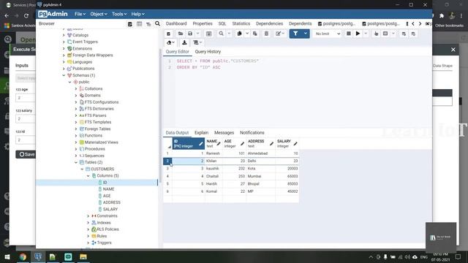Open File Explorer from the taskbar
This screenshot has width=468, height=263.
(83, 256)
